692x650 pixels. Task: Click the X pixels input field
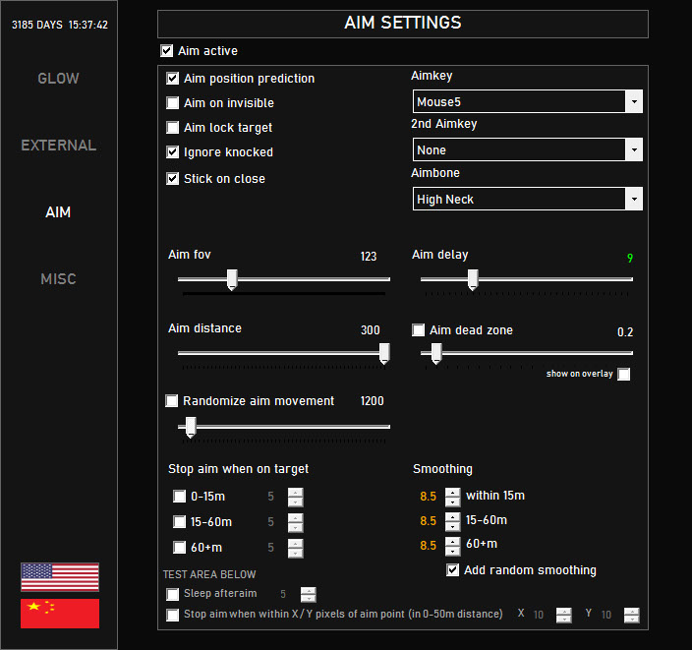[542, 615]
